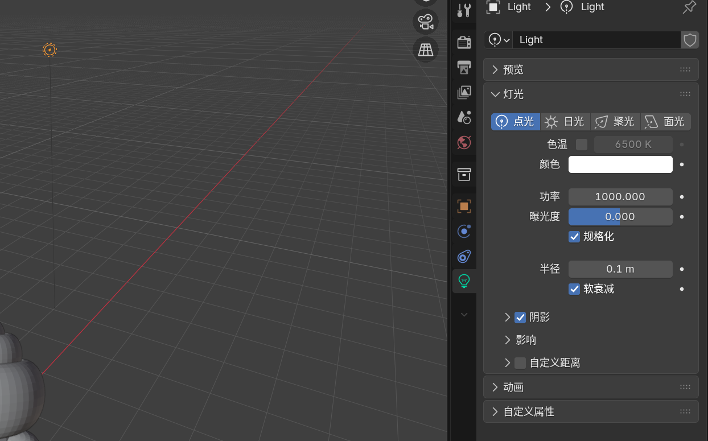Open the Collection properties tab icon
Viewport: 708px width, 441px height.
coord(464,175)
